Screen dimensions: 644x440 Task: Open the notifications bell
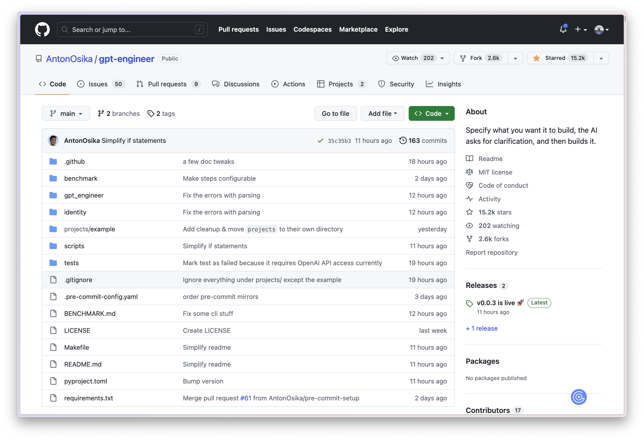(563, 29)
